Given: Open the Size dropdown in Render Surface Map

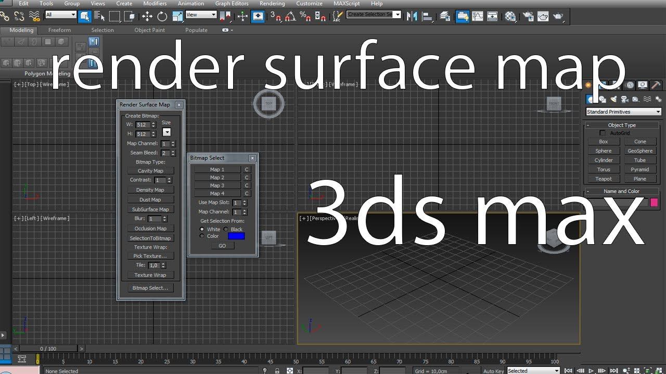Looking at the screenshot, I should 166,132.
